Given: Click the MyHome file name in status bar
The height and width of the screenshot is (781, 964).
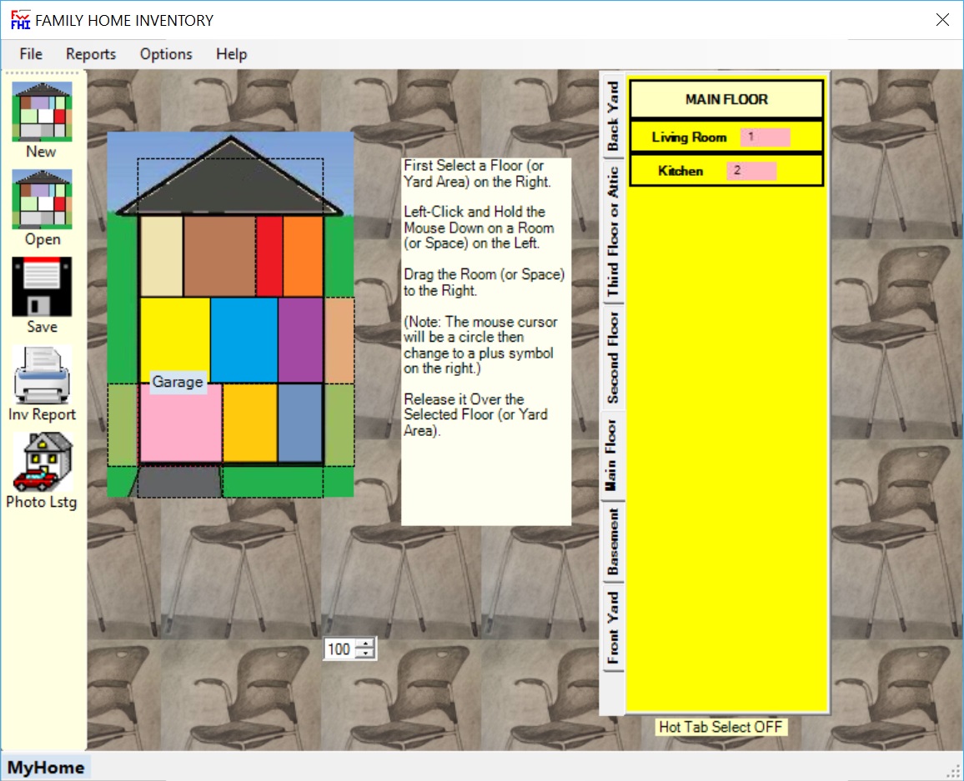Looking at the screenshot, I should click(46, 767).
